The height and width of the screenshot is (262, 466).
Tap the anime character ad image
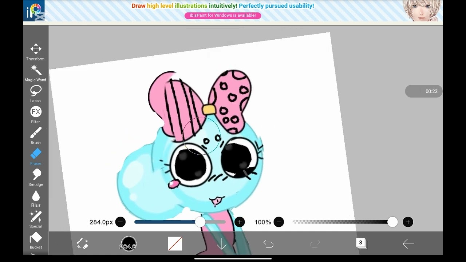tap(422, 11)
